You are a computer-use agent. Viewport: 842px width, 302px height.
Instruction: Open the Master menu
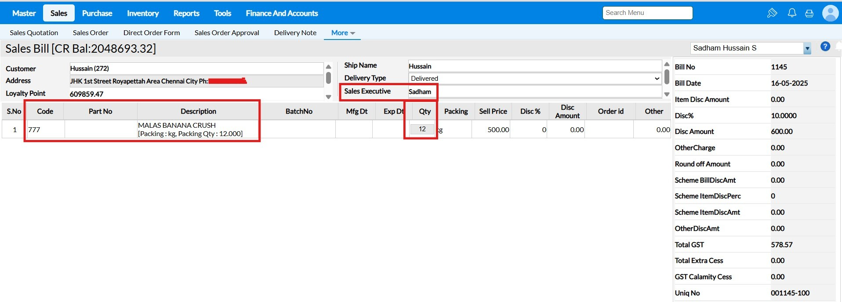(x=24, y=13)
